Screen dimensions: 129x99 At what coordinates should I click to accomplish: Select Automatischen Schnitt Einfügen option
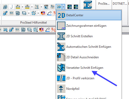tap(89, 47)
